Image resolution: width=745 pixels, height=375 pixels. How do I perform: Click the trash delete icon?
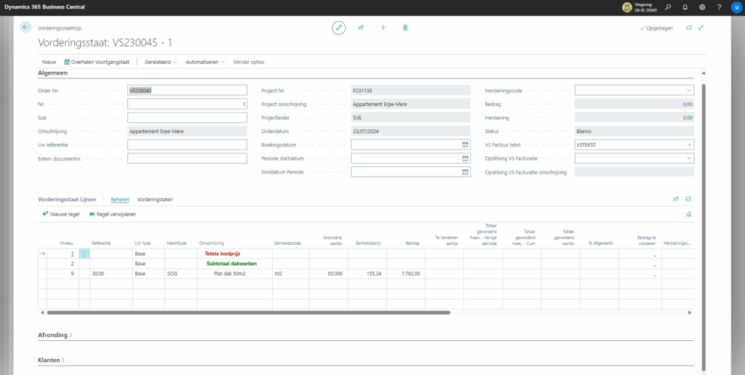405,28
